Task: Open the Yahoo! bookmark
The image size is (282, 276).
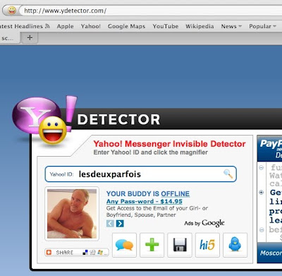Action: [x=91, y=26]
